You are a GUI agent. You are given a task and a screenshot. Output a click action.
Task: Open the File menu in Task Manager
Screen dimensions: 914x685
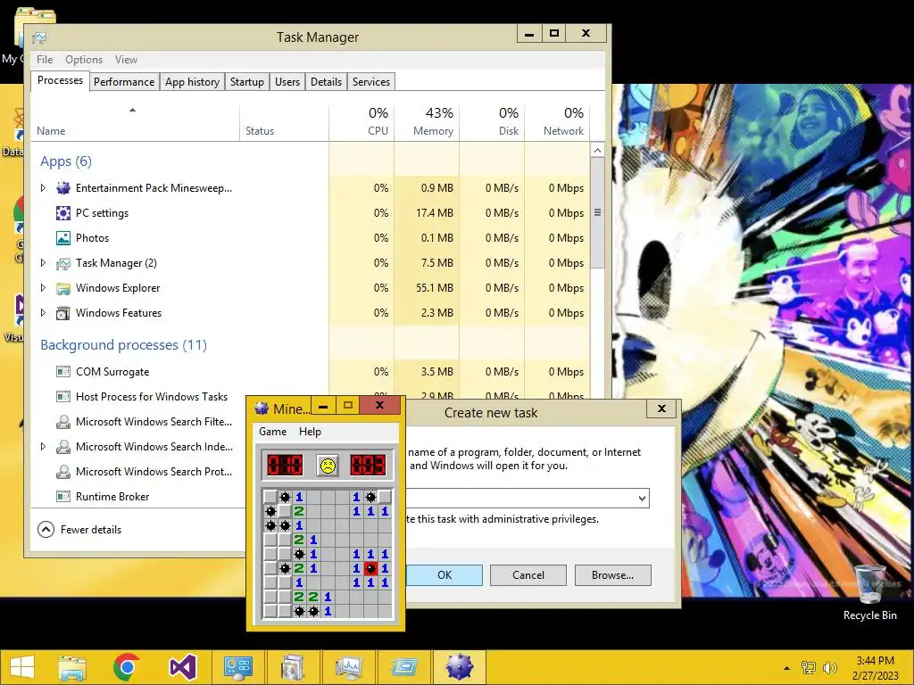click(45, 60)
